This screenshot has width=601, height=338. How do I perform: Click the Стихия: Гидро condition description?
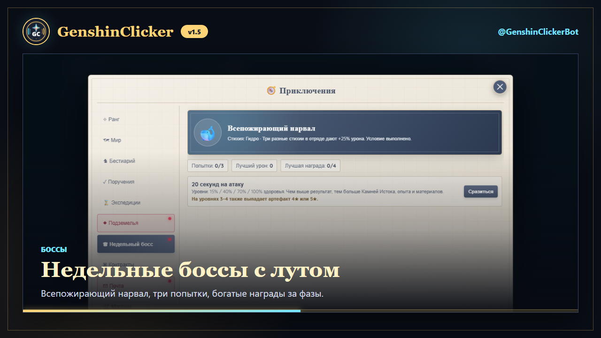[319, 139]
